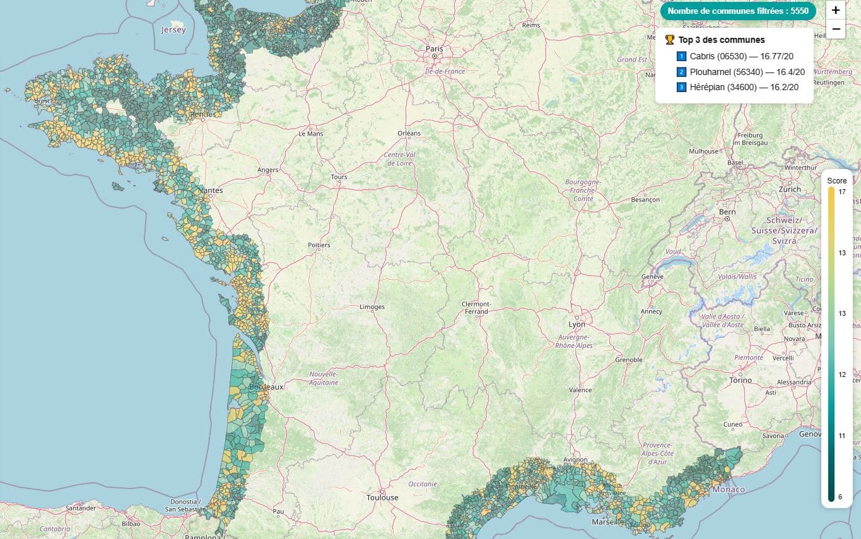Click the Monaco label on the map
The width and height of the screenshot is (861, 539).
point(729,489)
